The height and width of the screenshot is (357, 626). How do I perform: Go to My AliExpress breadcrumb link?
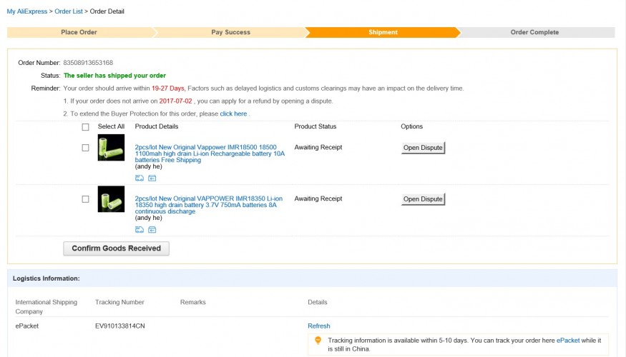coord(27,11)
